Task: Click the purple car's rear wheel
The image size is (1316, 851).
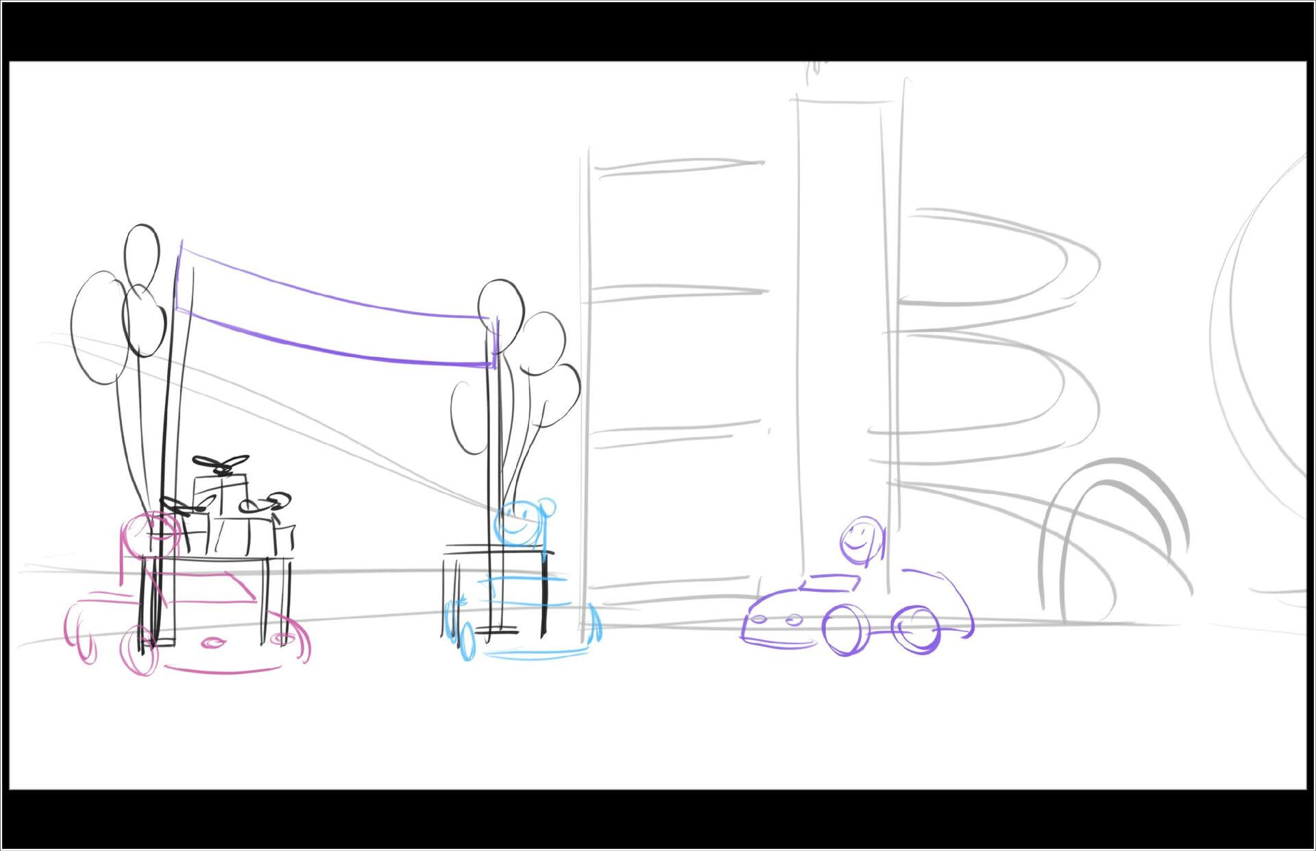Action: pos(916,630)
